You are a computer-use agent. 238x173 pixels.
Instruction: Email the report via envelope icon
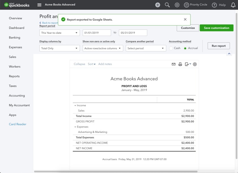click(x=173, y=64)
